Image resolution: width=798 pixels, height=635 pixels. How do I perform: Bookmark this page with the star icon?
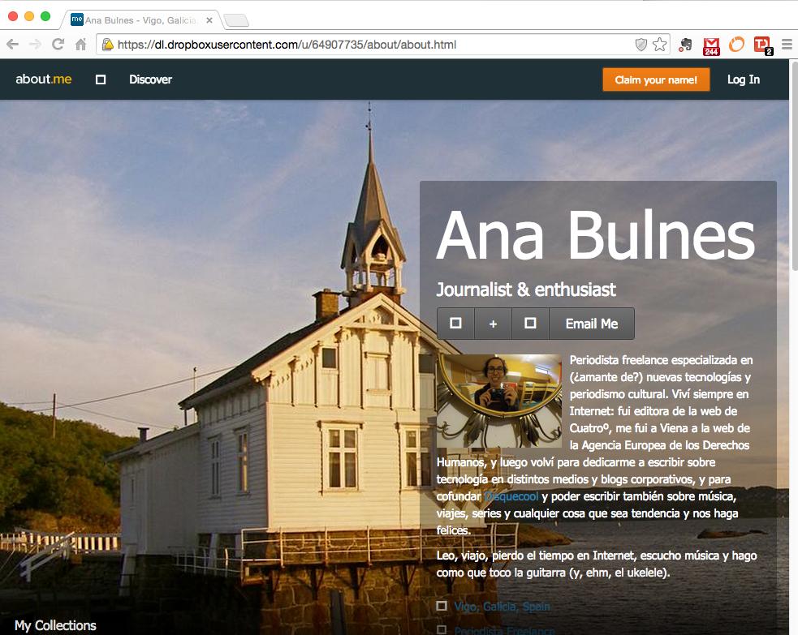[x=659, y=45]
